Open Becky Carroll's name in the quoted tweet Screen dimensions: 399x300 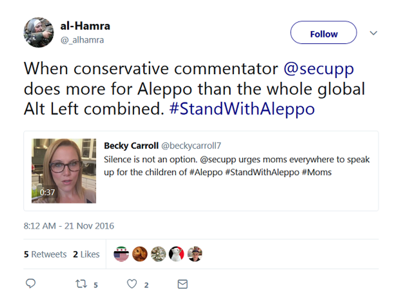131,146
